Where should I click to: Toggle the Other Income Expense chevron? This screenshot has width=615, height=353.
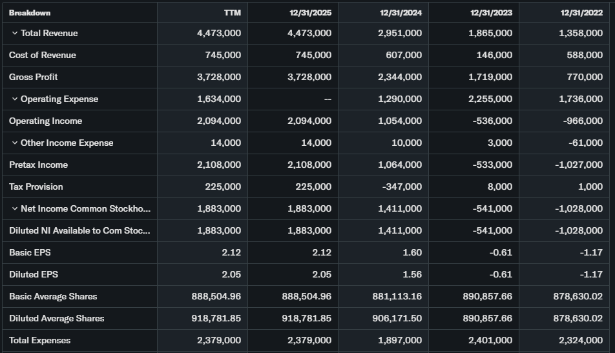coord(14,143)
